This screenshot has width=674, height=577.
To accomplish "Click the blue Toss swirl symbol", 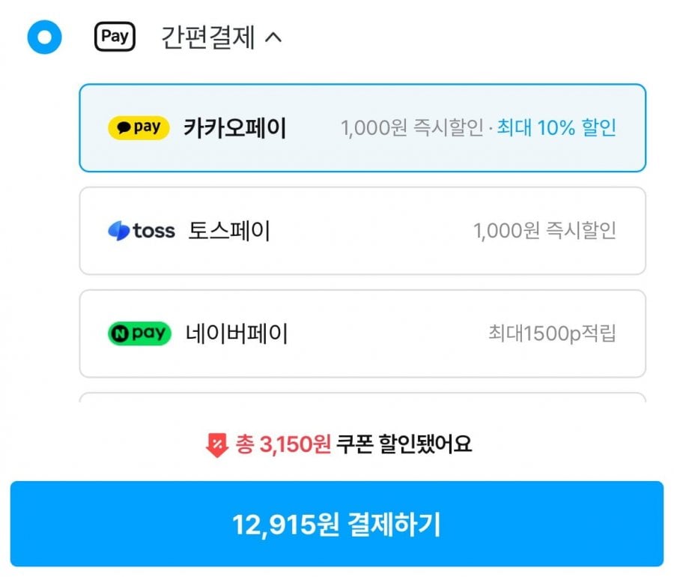I will click(118, 231).
